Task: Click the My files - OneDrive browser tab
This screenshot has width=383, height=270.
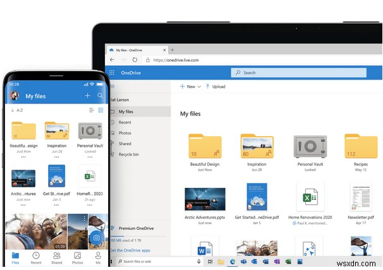Action: [137, 50]
